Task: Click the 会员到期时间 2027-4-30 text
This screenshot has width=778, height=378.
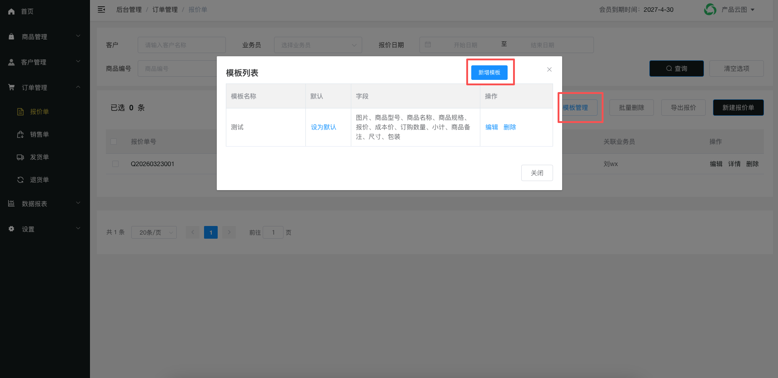Action: tap(636, 10)
